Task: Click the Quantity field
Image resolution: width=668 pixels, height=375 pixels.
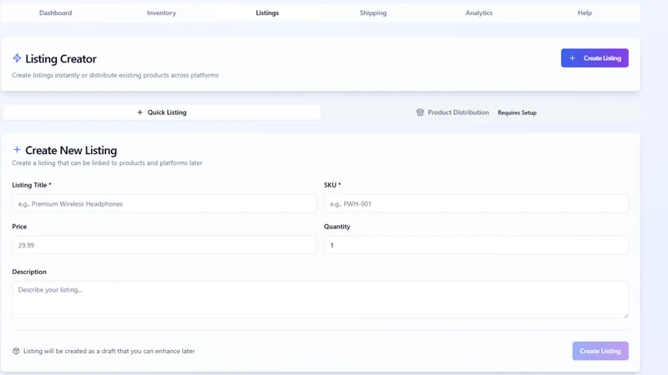Action: click(476, 245)
